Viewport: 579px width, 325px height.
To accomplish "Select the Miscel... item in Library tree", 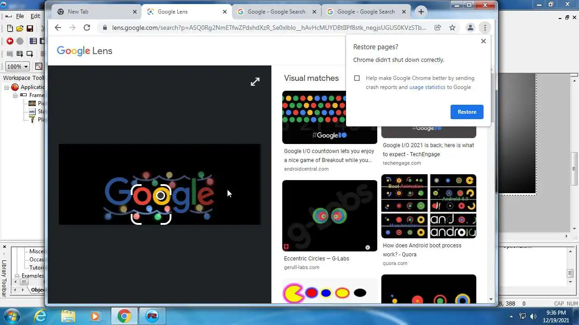I will [x=37, y=251].
